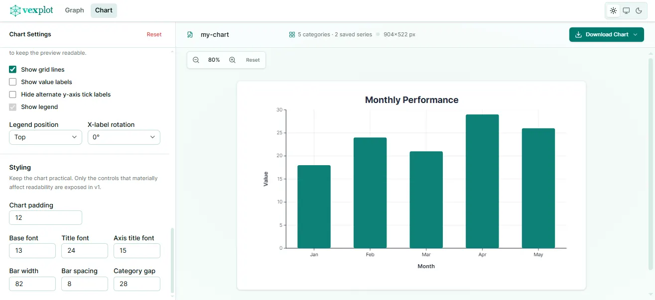This screenshot has height=300, width=655.
Task: Click the zoom in magnifier icon
Action: (231, 60)
